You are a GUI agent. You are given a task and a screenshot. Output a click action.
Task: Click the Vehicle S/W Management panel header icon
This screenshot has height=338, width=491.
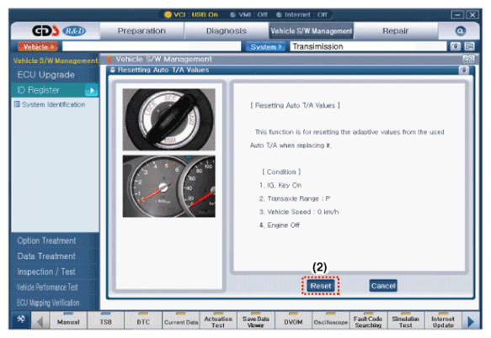468,59
